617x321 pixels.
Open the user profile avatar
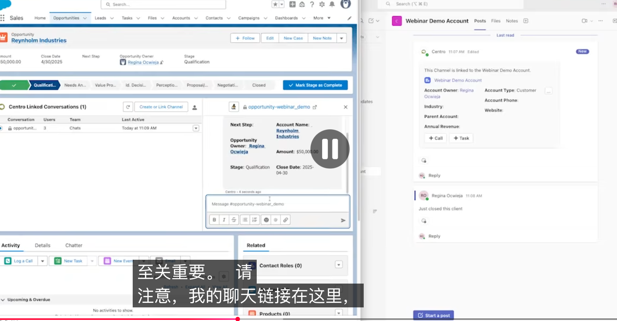point(346,4)
